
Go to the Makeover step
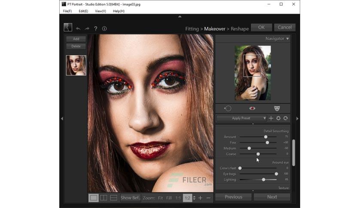tap(215, 29)
